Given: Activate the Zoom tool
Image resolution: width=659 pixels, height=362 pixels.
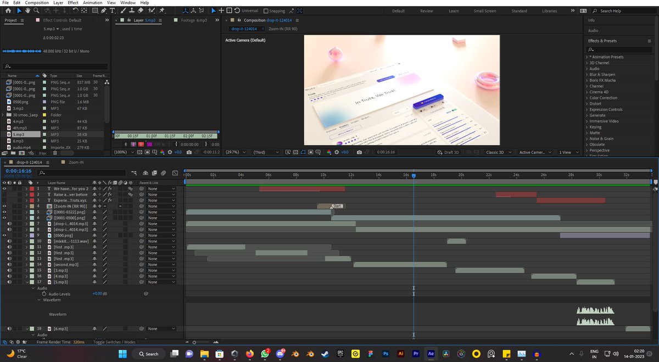Looking at the screenshot, I should pyautogui.click(x=36, y=10).
